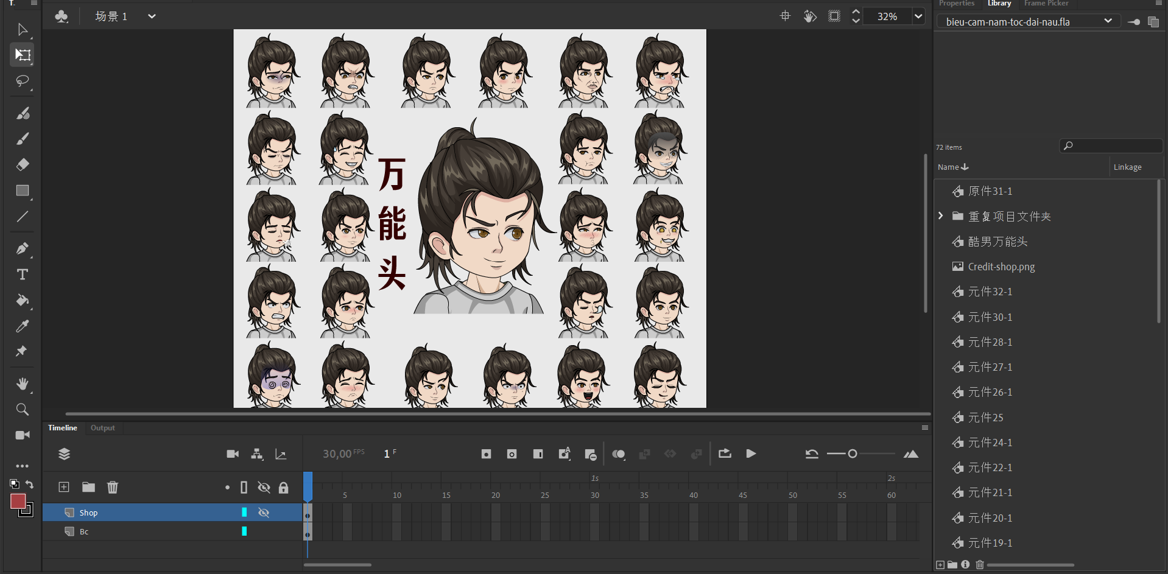The image size is (1168, 574).
Task: Open the library document selector dropdown
Action: 1108,21
